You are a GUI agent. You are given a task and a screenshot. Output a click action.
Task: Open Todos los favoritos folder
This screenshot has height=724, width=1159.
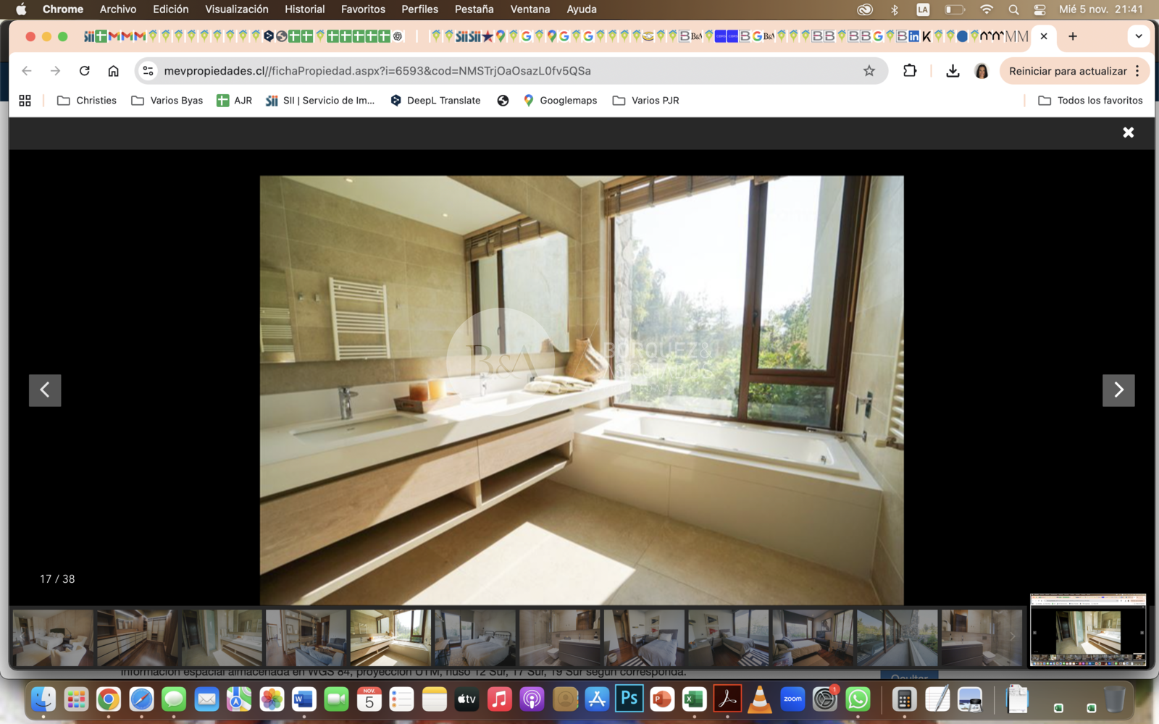pyautogui.click(x=1090, y=101)
